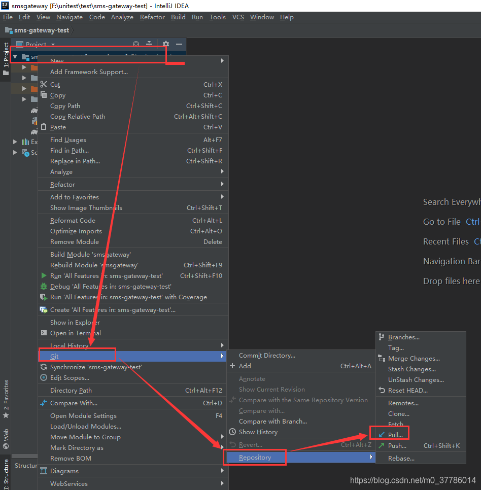Select Stash Changes... in Repository submenu
Viewport: 481px width, 490px height.
[421, 369]
